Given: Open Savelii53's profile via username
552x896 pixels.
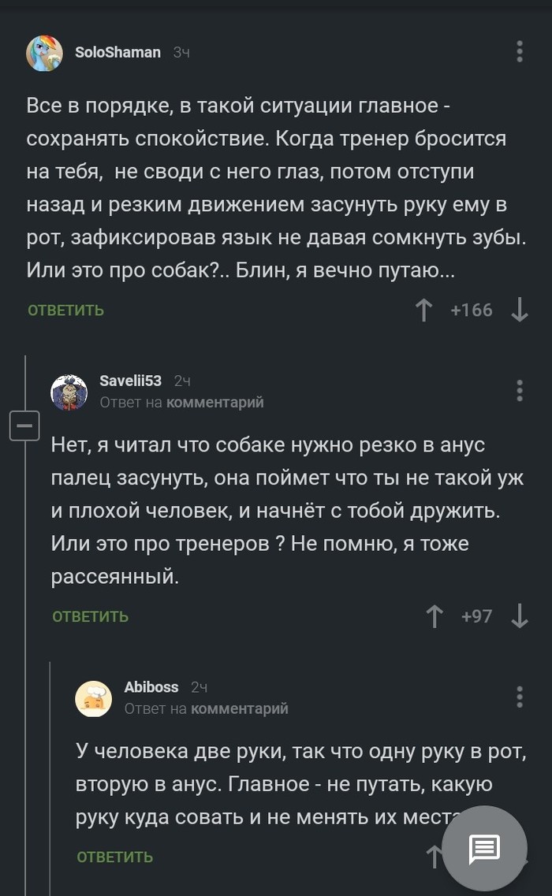Looking at the screenshot, I should coord(130,381).
